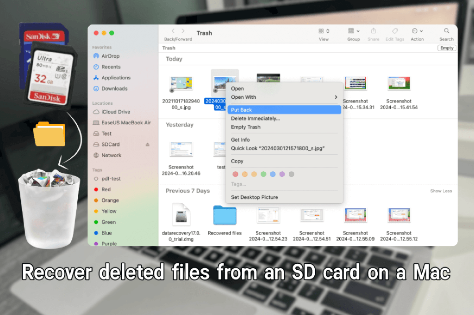Apply purple color tag in context menu
The height and width of the screenshot is (315, 474).
coord(282,174)
